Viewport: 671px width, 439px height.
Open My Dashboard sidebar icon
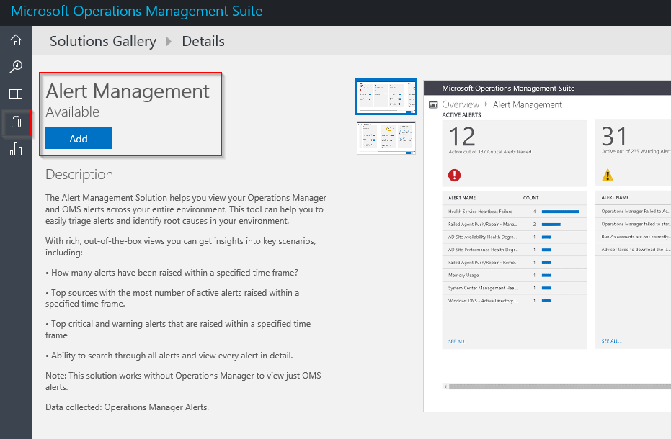coord(15,94)
